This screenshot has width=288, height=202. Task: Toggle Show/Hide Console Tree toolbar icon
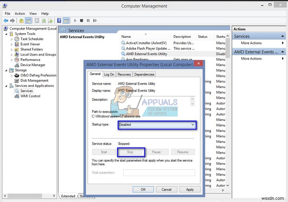tap(28, 21)
